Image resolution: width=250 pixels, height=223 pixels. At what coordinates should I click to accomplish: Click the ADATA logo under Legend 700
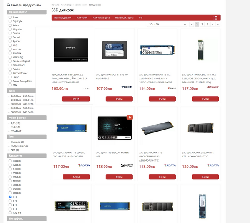(x=84, y=165)
